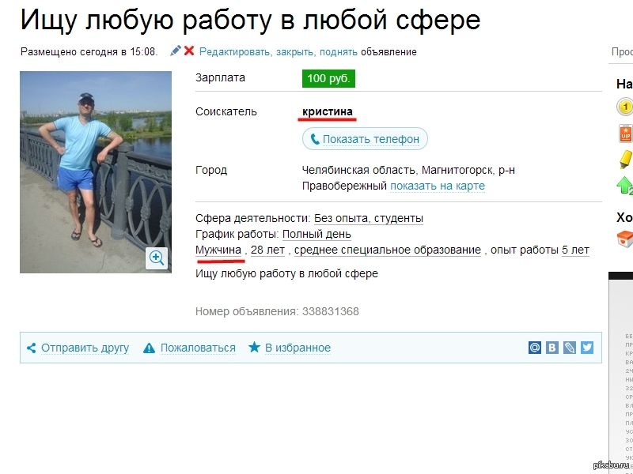Click the red X close-ad icon

pos(189,51)
